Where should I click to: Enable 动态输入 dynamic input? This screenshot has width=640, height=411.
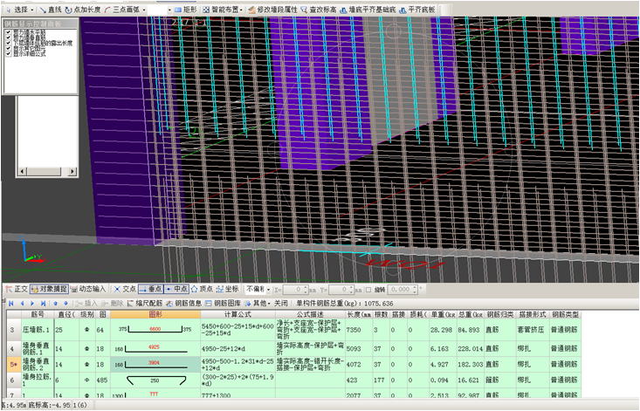point(88,289)
